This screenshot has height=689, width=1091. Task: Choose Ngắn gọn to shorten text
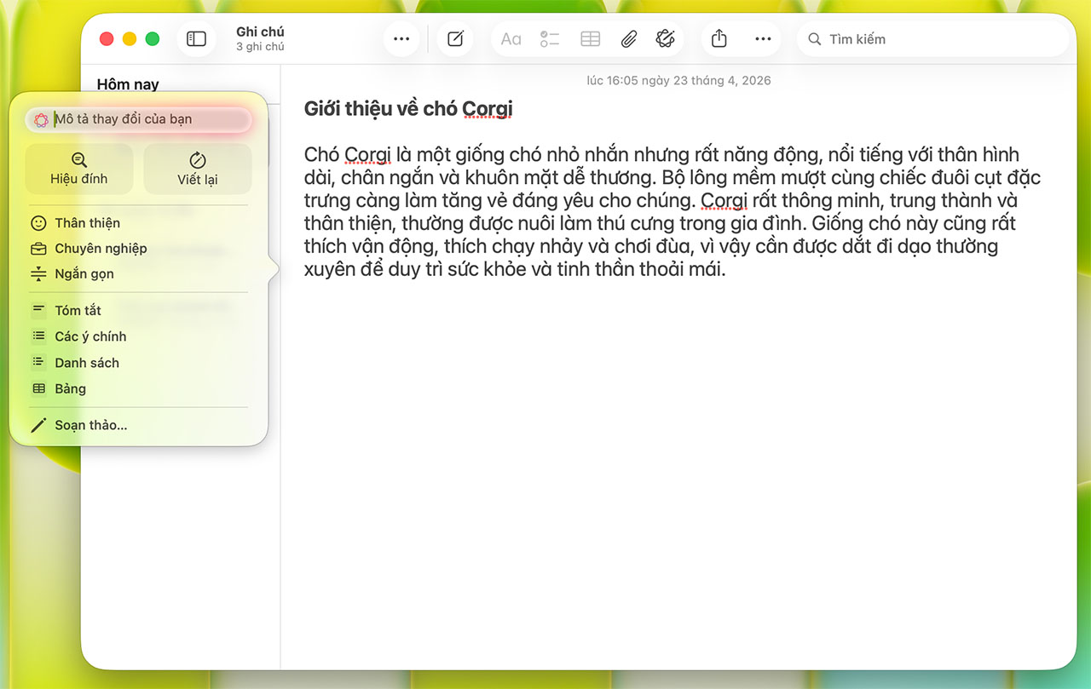click(x=84, y=274)
